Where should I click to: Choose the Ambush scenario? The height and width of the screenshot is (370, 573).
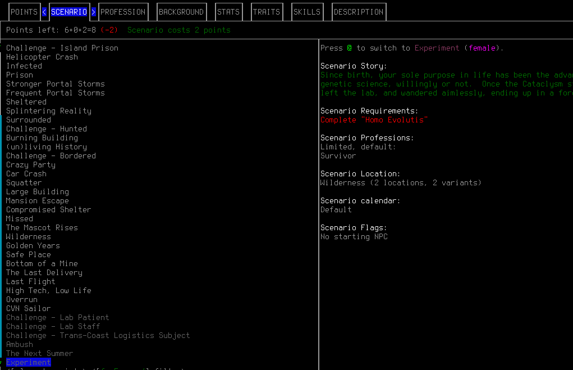[x=20, y=344]
